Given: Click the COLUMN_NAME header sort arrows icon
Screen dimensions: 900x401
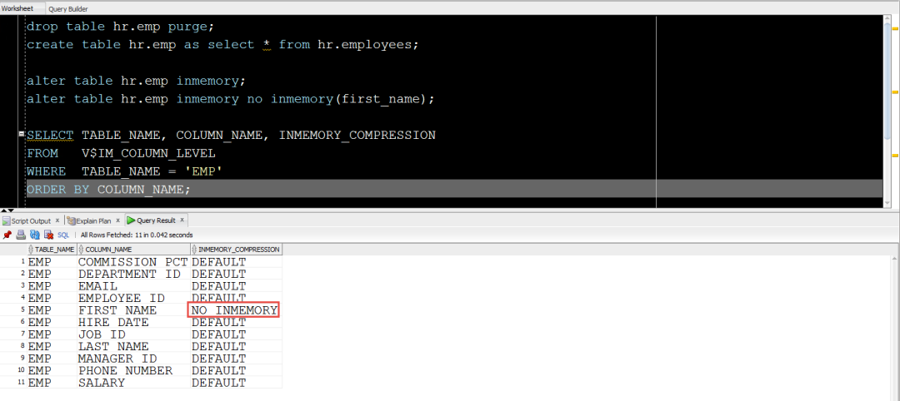Looking at the screenshot, I should (81, 250).
